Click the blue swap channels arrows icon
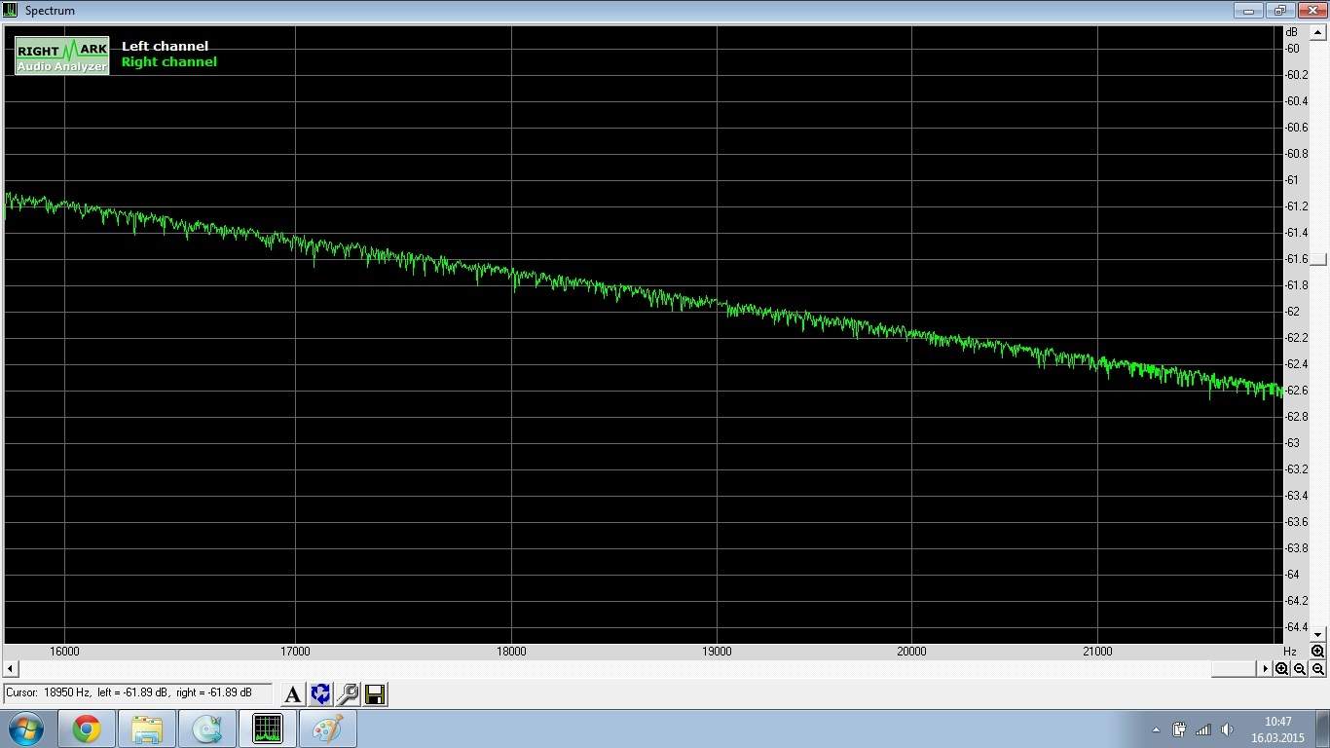1330x748 pixels. tap(320, 694)
